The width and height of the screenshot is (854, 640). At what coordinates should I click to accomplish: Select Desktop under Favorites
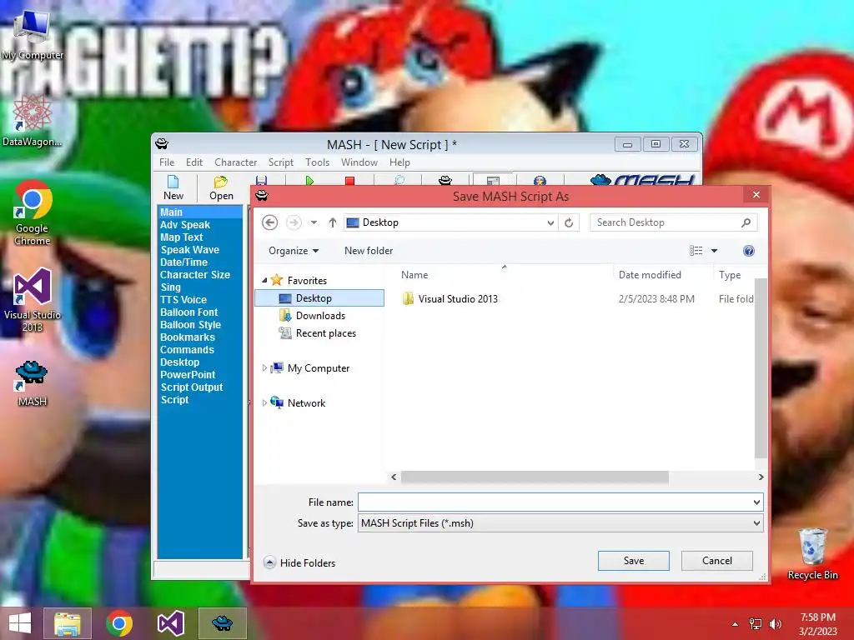click(319, 298)
